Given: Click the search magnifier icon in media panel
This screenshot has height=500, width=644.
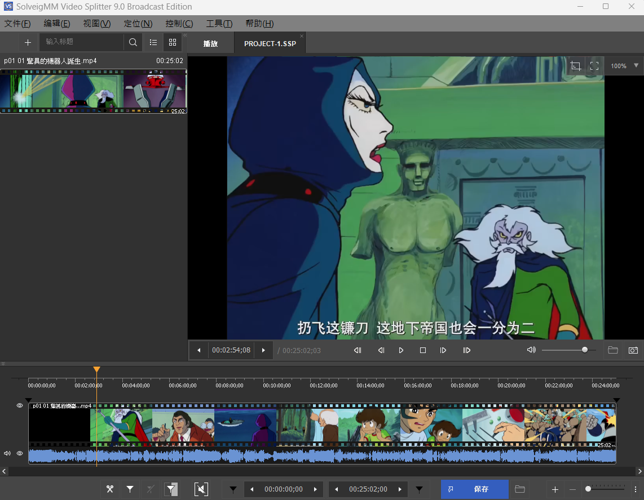Looking at the screenshot, I should 133,42.
